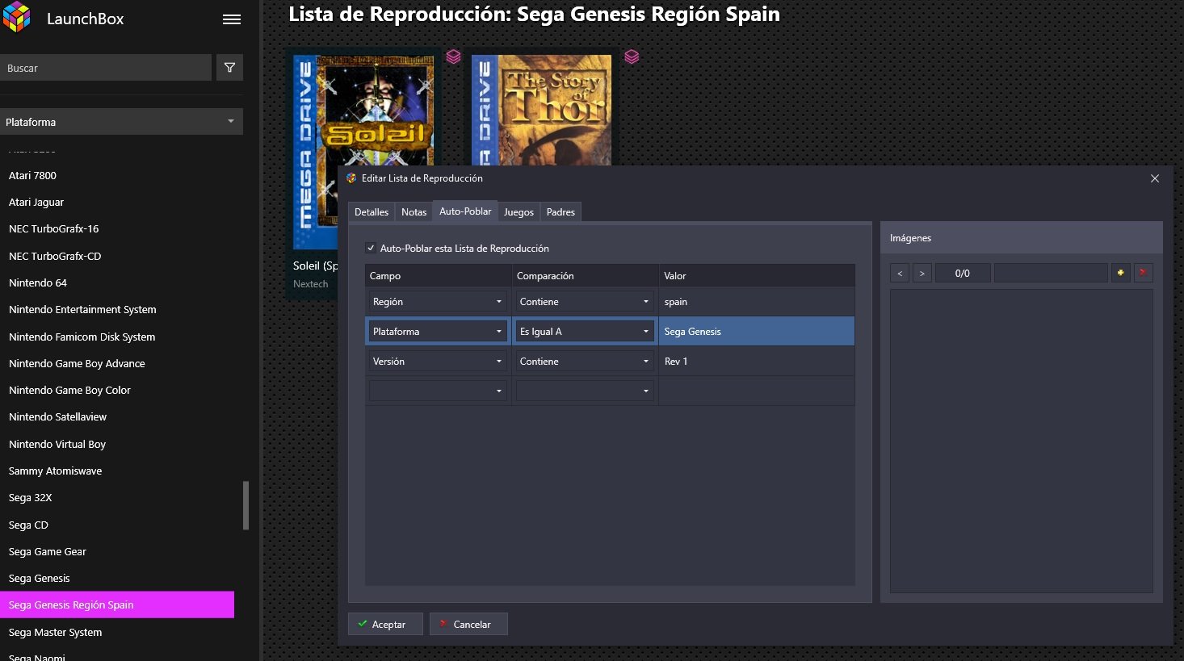Select Atari 7800 in platform list
This screenshot has height=661, width=1184.
tap(32, 175)
